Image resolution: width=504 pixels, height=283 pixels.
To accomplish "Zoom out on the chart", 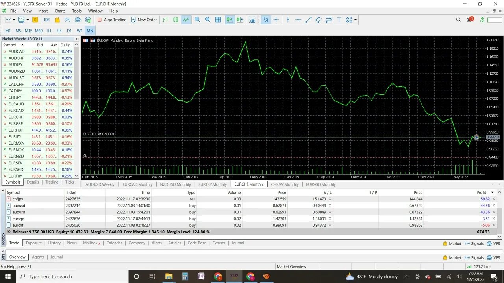I will click(208, 20).
